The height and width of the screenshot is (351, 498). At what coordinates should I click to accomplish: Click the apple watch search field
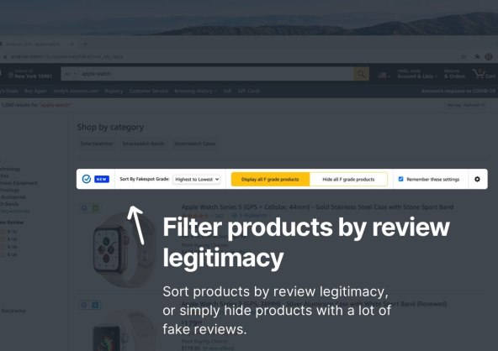coord(216,74)
